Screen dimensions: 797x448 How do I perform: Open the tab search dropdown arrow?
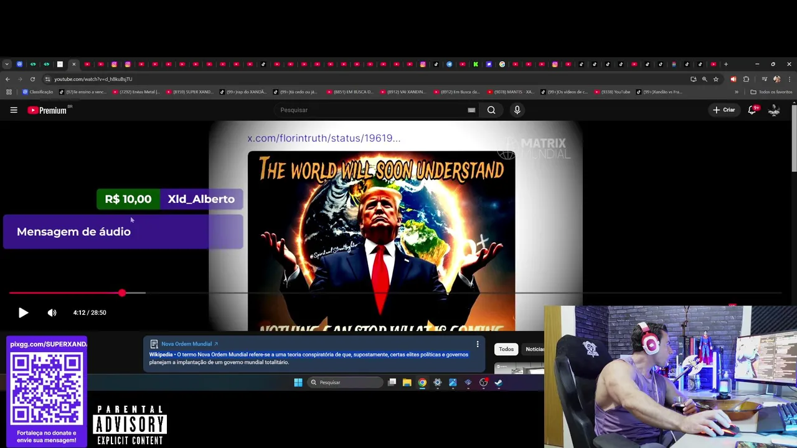click(7, 64)
